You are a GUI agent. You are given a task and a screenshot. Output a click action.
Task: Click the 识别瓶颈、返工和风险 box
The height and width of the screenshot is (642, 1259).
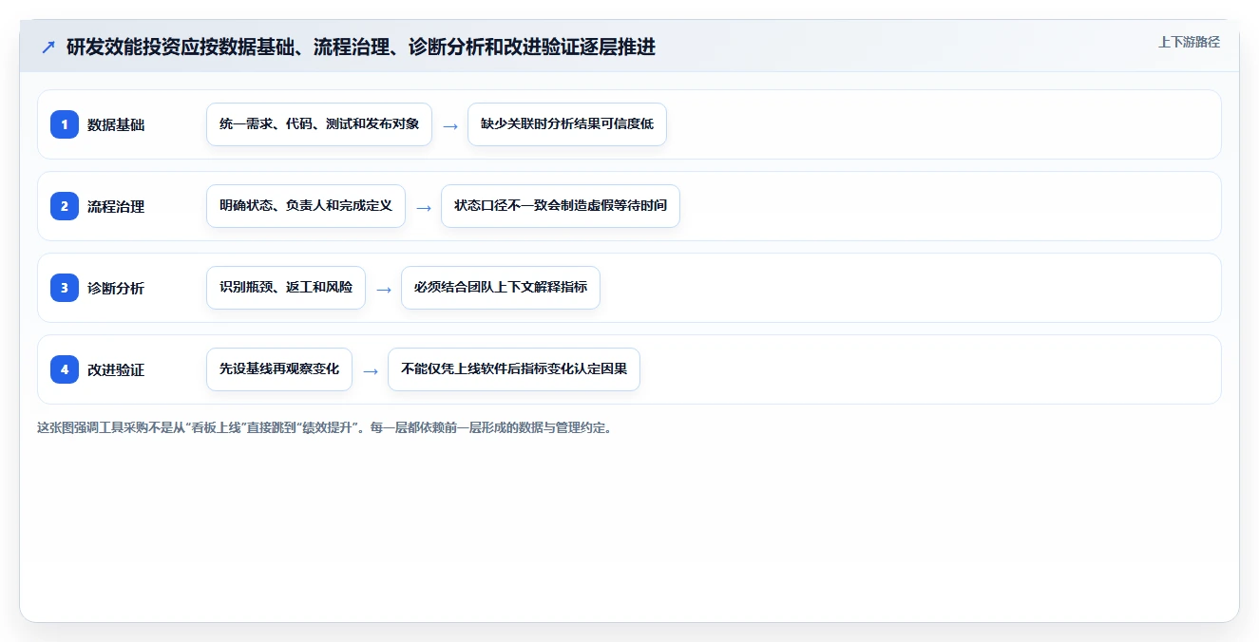coord(286,288)
